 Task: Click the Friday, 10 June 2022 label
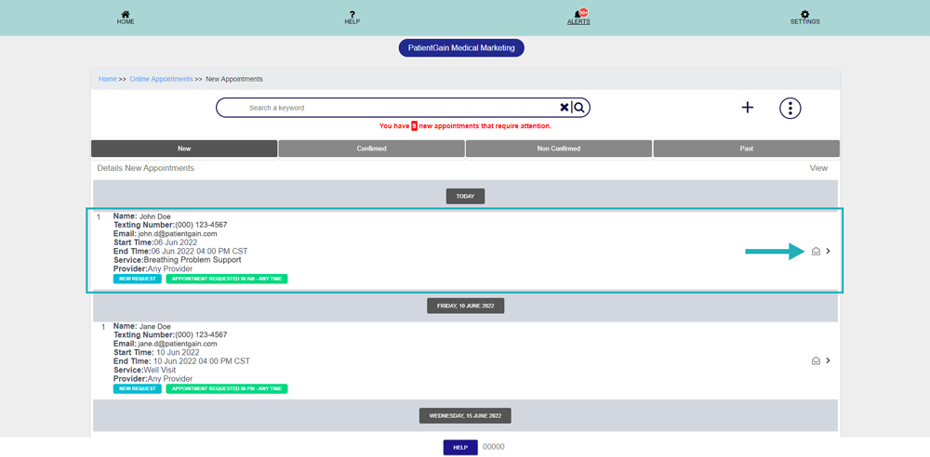tap(466, 306)
